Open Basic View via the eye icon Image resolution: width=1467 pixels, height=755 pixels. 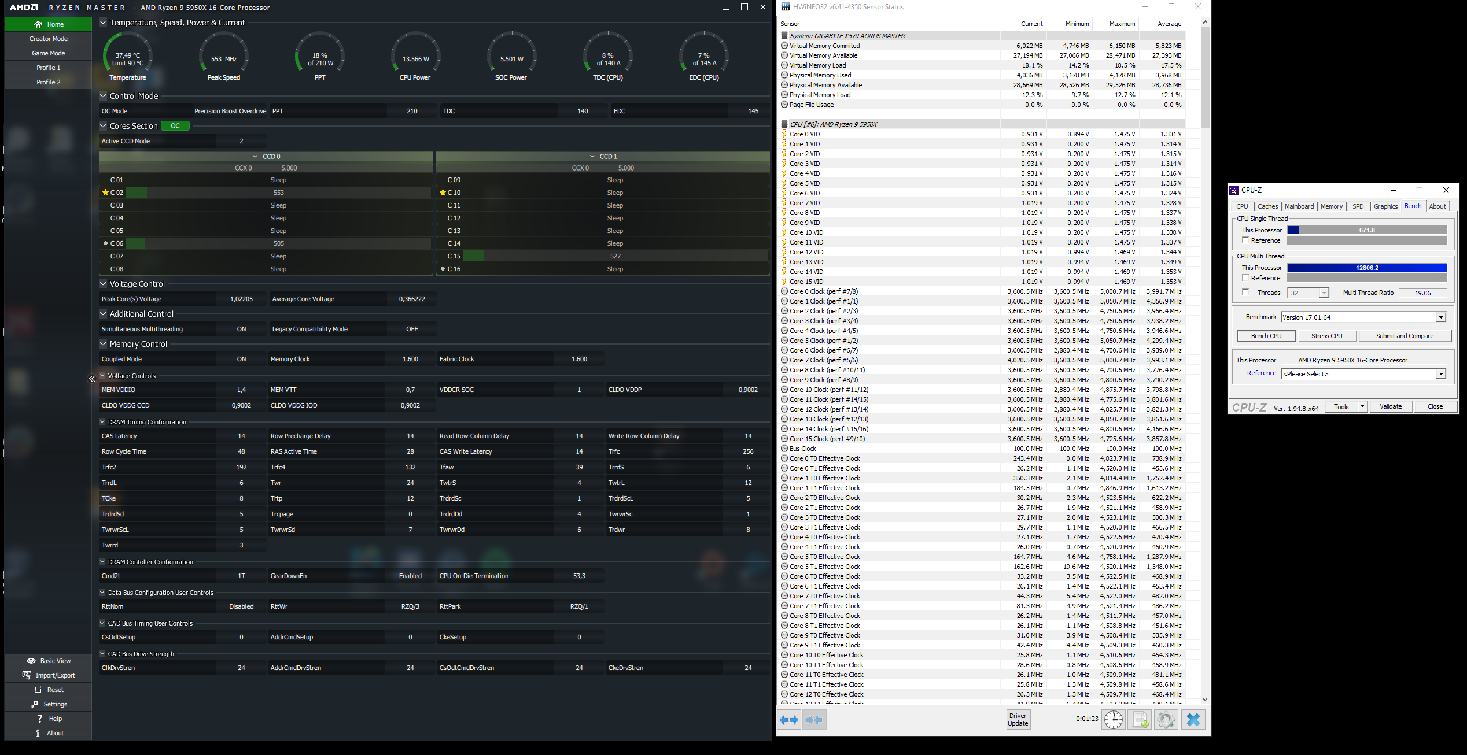pos(31,661)
